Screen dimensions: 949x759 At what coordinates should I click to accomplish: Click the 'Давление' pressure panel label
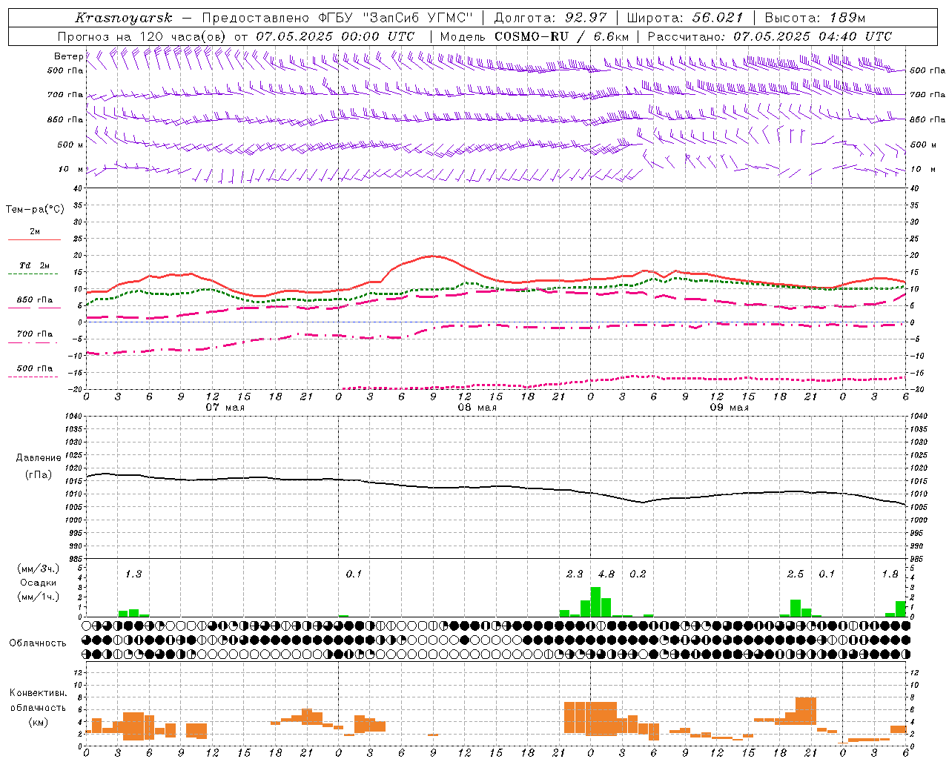tap(39, 458)
